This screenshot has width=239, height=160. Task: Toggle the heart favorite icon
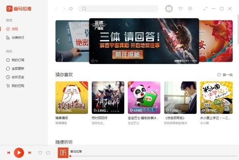coord(40,152)
